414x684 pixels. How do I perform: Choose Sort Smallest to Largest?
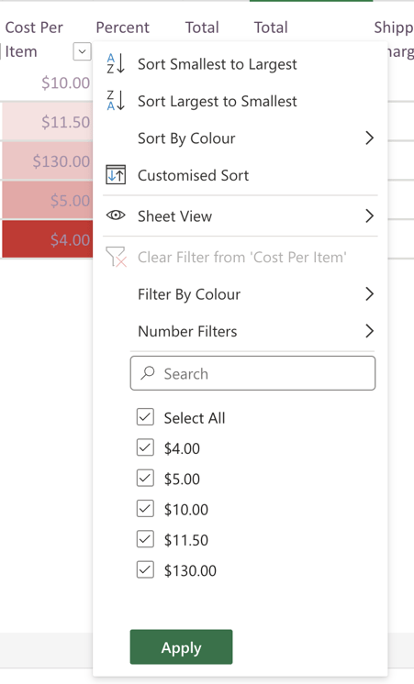(x=217, y=64)
